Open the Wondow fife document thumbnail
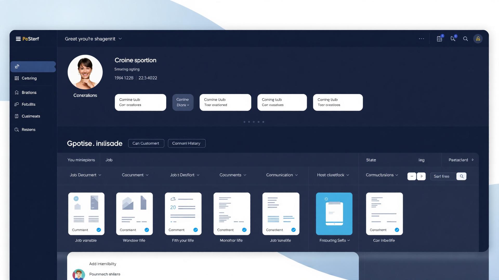Screen dimensions: 499x280 pos(134,214)
